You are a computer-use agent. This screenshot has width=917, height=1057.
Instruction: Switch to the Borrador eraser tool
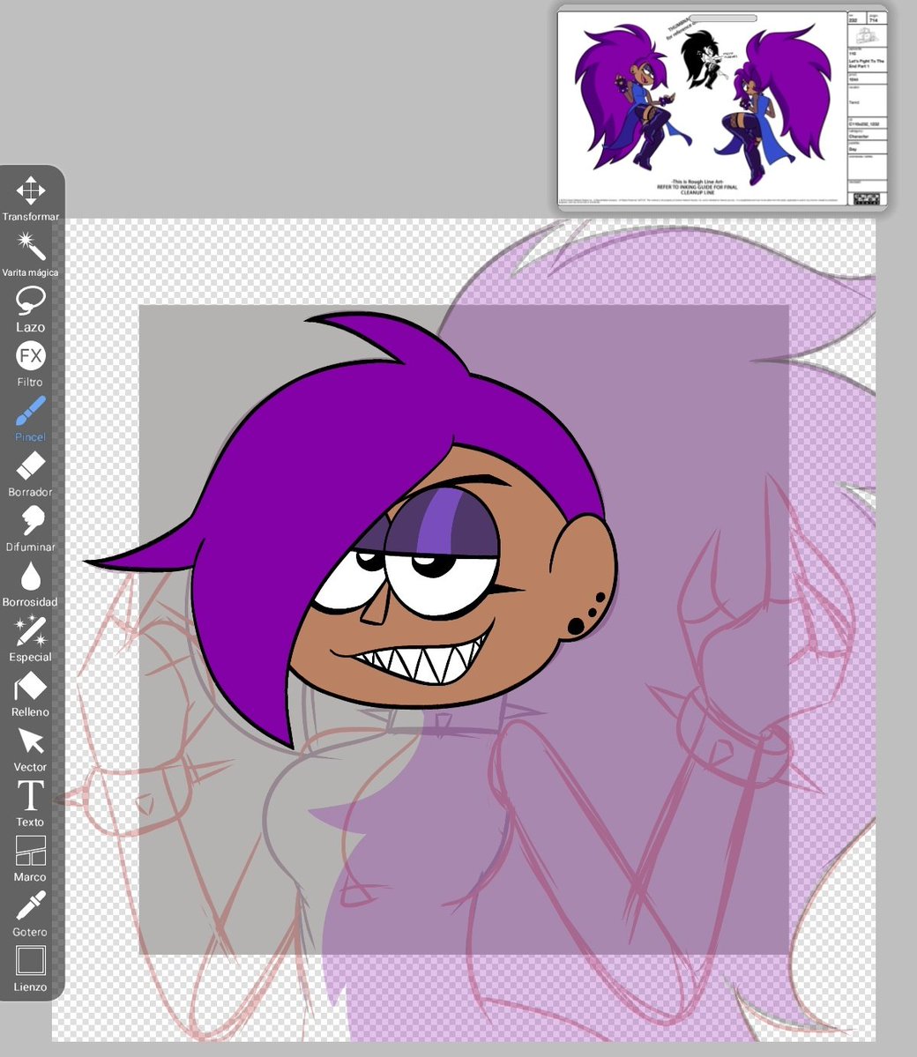click(30, 474)
